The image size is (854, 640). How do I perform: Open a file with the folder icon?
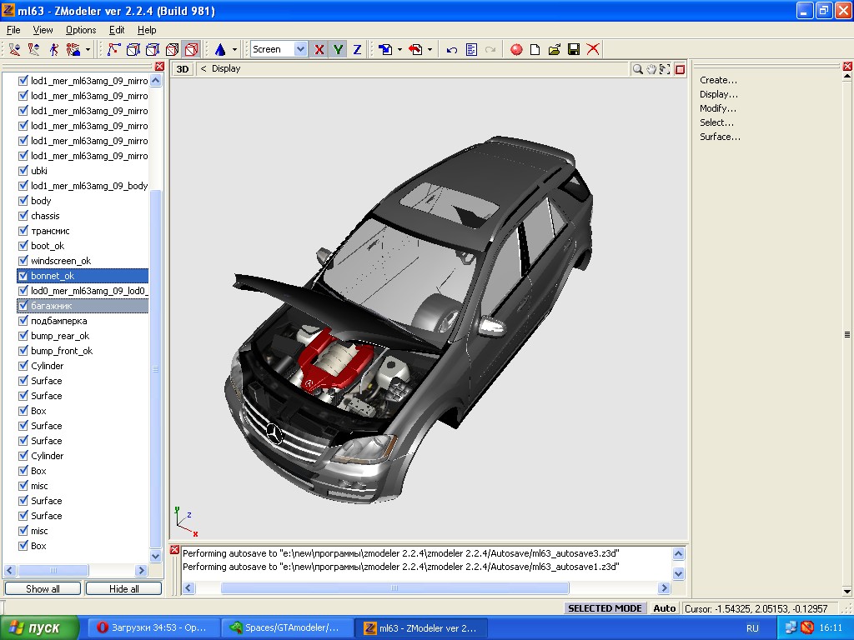click(555, 49)
